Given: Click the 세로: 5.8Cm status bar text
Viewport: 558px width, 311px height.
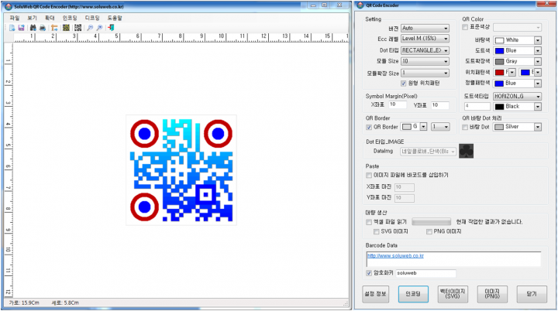Looking at the screenshot, I should [65, 302].
